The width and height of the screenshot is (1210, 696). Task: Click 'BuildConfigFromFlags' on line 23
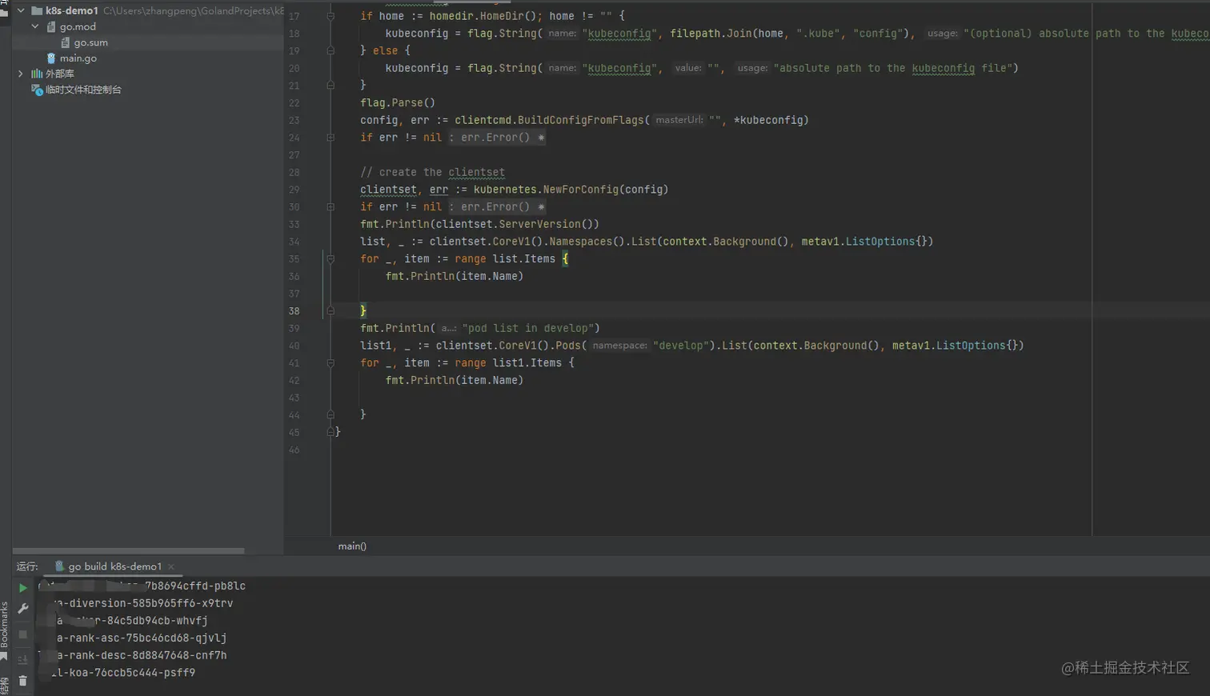581,120
